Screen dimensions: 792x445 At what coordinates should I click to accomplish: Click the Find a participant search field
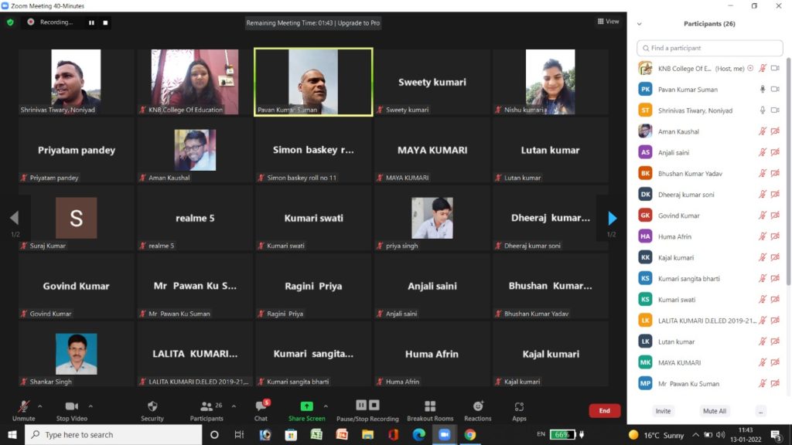point(709,48)
